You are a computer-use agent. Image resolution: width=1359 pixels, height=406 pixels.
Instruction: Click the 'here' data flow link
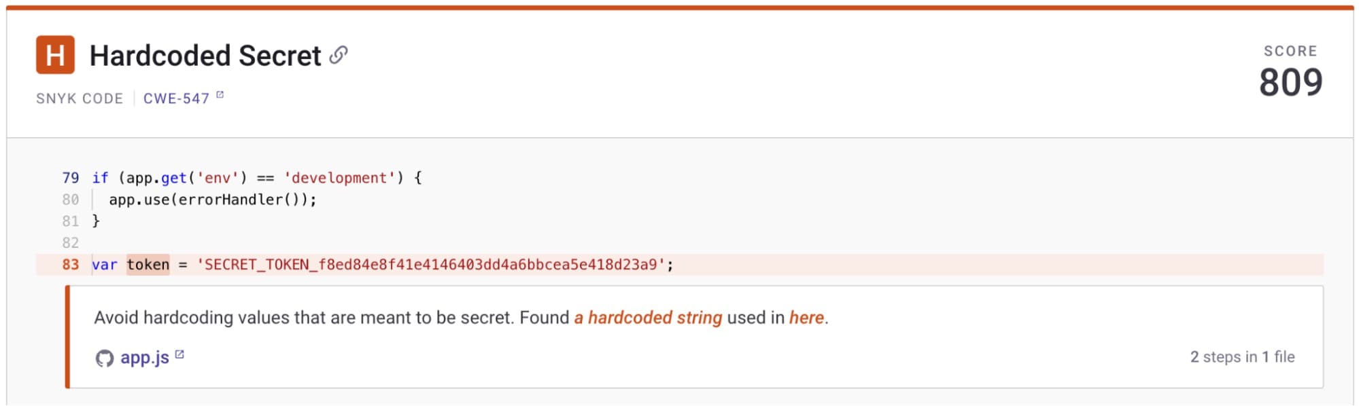coord(806,318)
